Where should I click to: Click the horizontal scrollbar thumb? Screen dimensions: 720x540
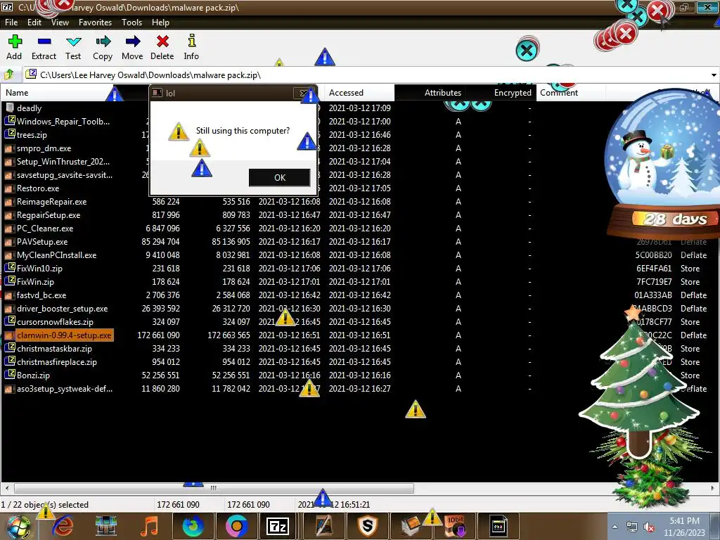tap(214, 488)
